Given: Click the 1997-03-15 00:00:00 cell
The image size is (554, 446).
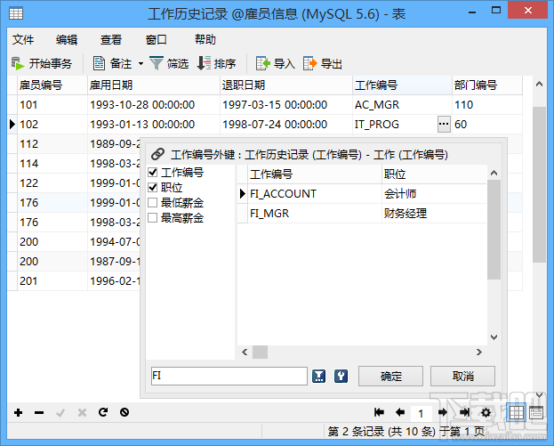Looking at the screenshot, I should pos(286,105).
